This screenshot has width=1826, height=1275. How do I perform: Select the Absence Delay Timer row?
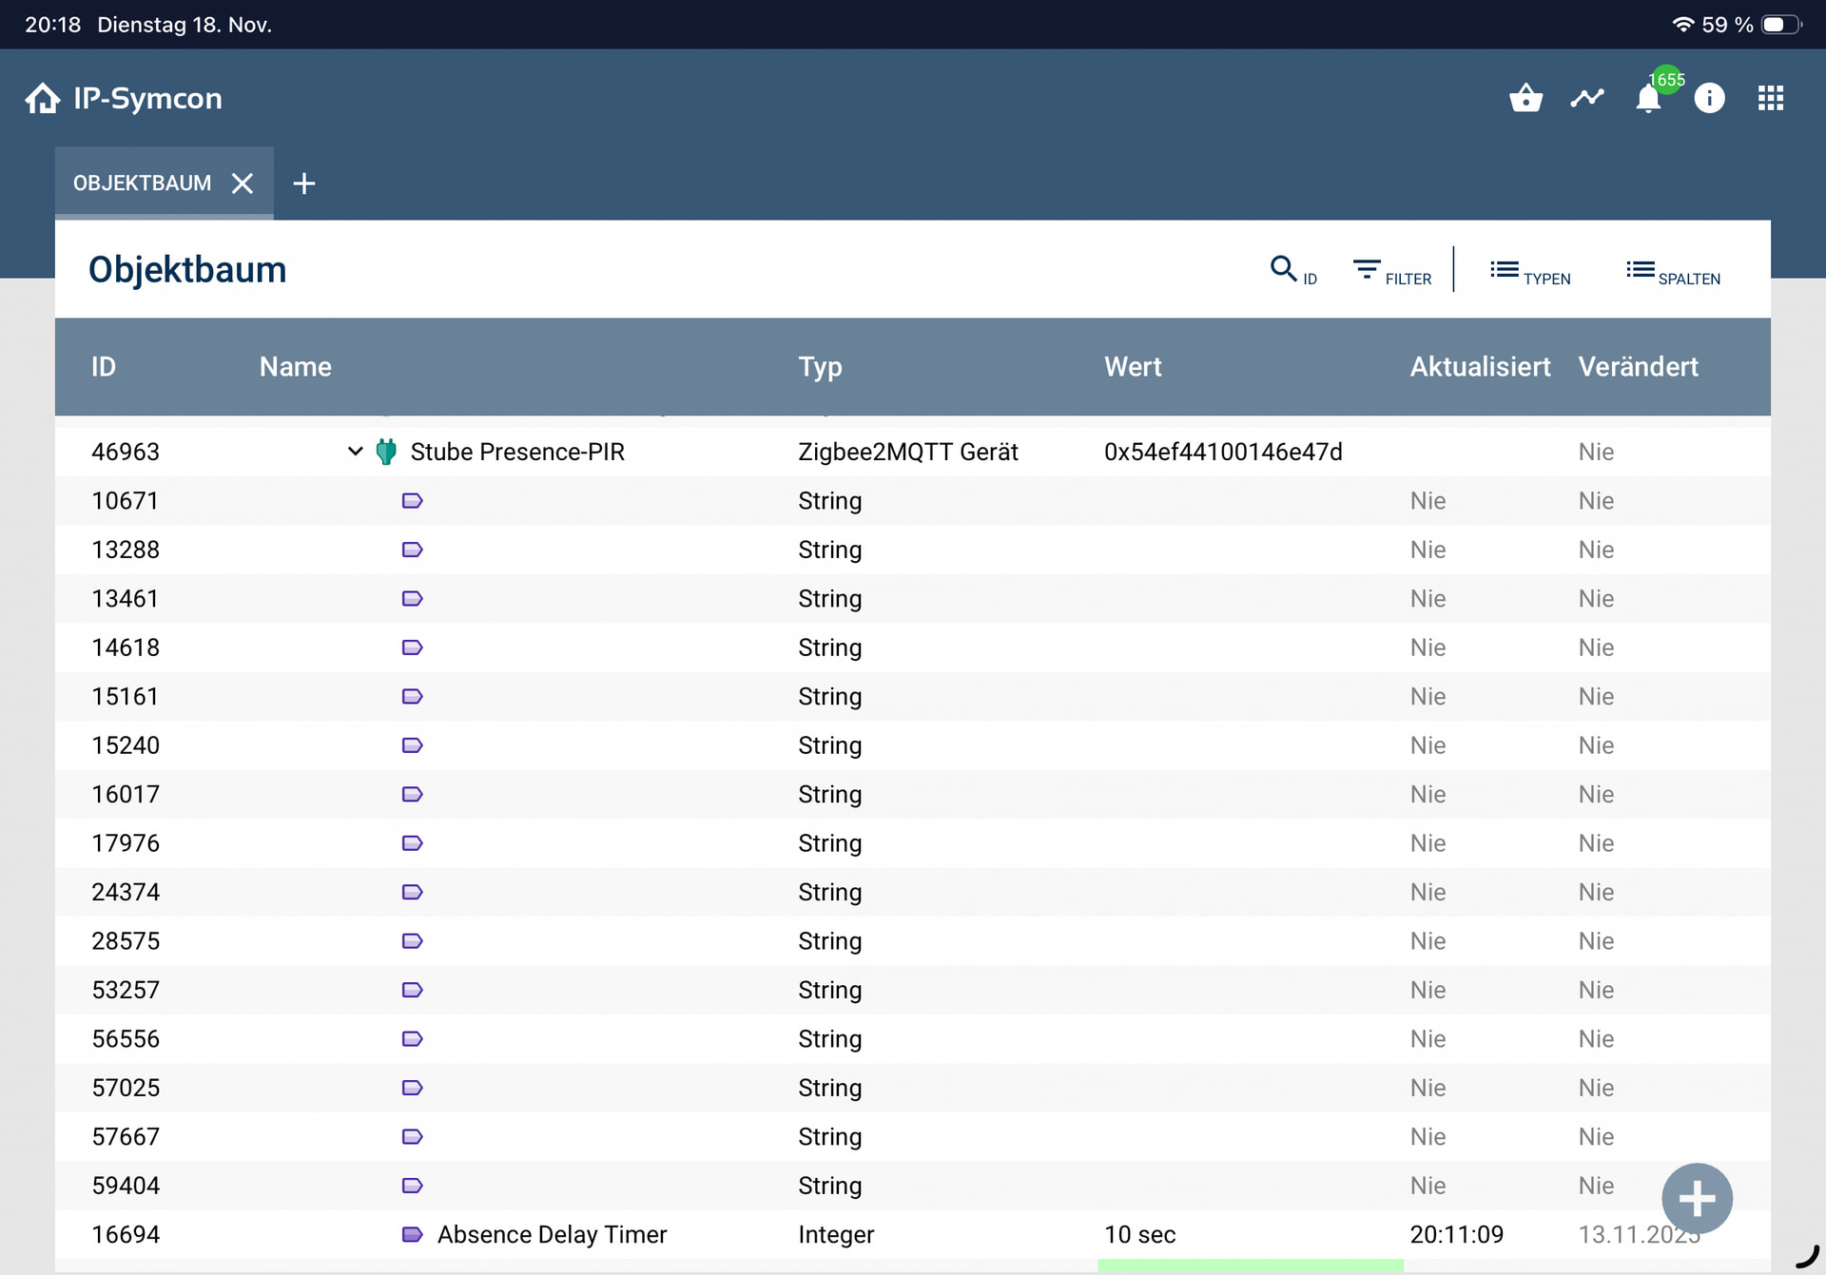point(552,1234)
